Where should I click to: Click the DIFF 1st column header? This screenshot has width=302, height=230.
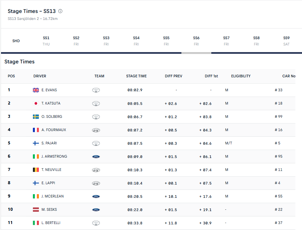pyautogui.click(x=211, y=76)
